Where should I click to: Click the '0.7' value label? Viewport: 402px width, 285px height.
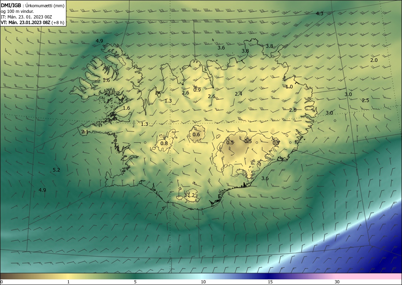pos(276,143)
